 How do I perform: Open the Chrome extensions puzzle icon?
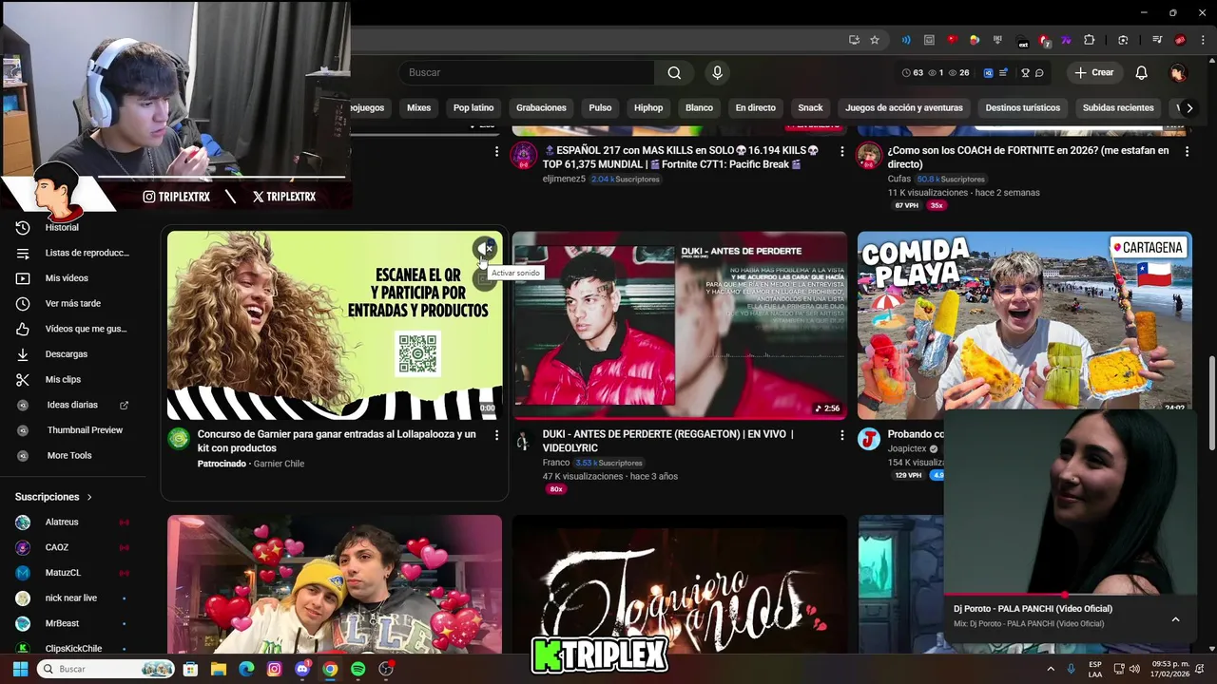pos(1090,40)
